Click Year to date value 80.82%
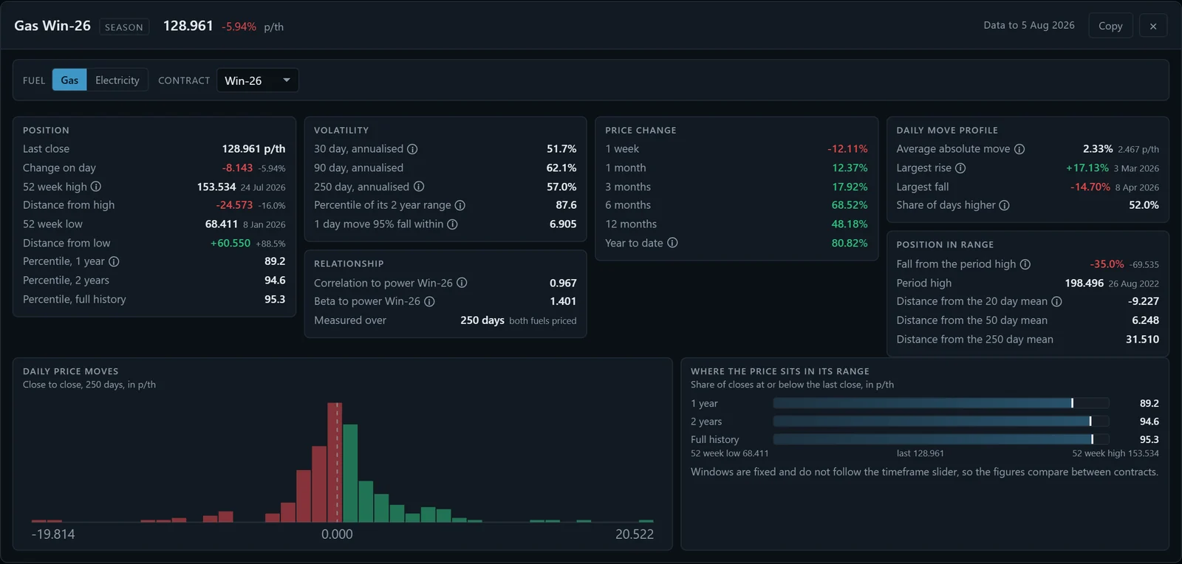 850,243
